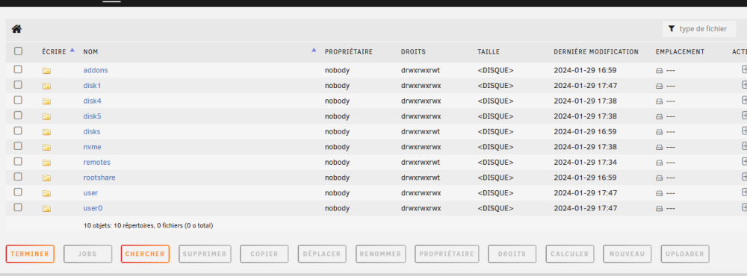Open the disk4 folder icon

tap(46, 101)
